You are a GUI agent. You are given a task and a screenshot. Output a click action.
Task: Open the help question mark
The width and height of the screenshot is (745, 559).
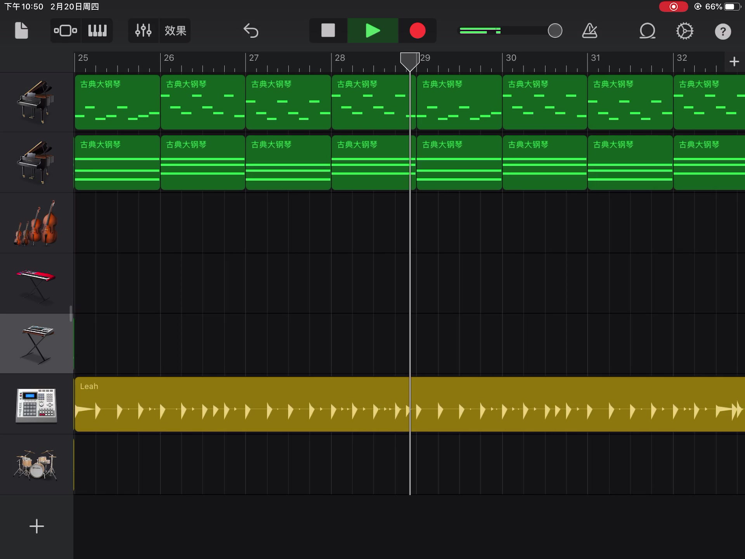click(723, 31)
